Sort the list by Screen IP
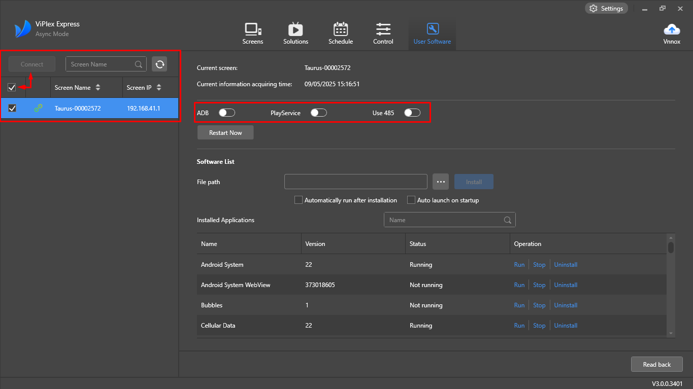Screen dimensions: 693x389 (159, 88)
